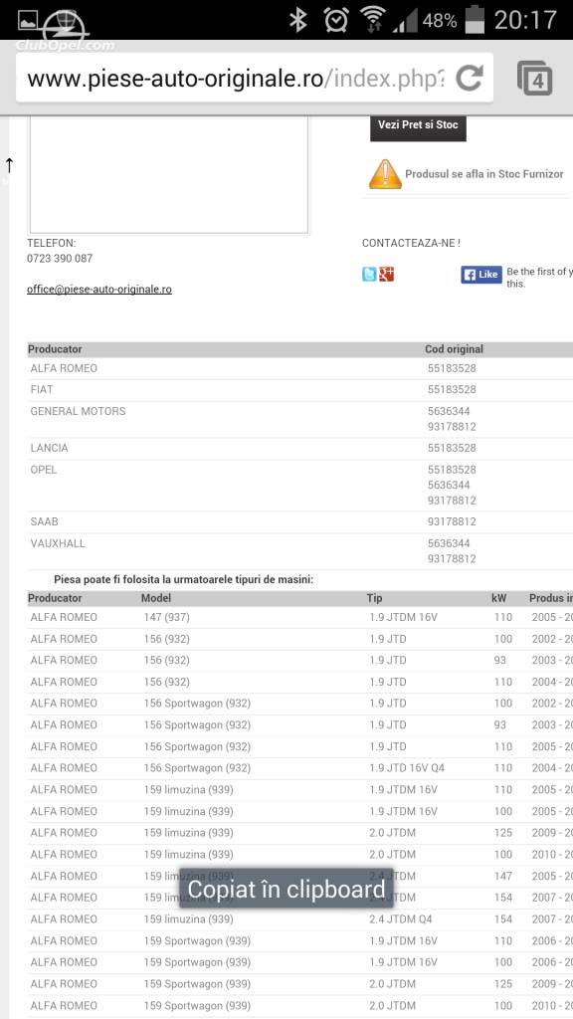Tap ALFA ROMEO in the codes table

64,368
